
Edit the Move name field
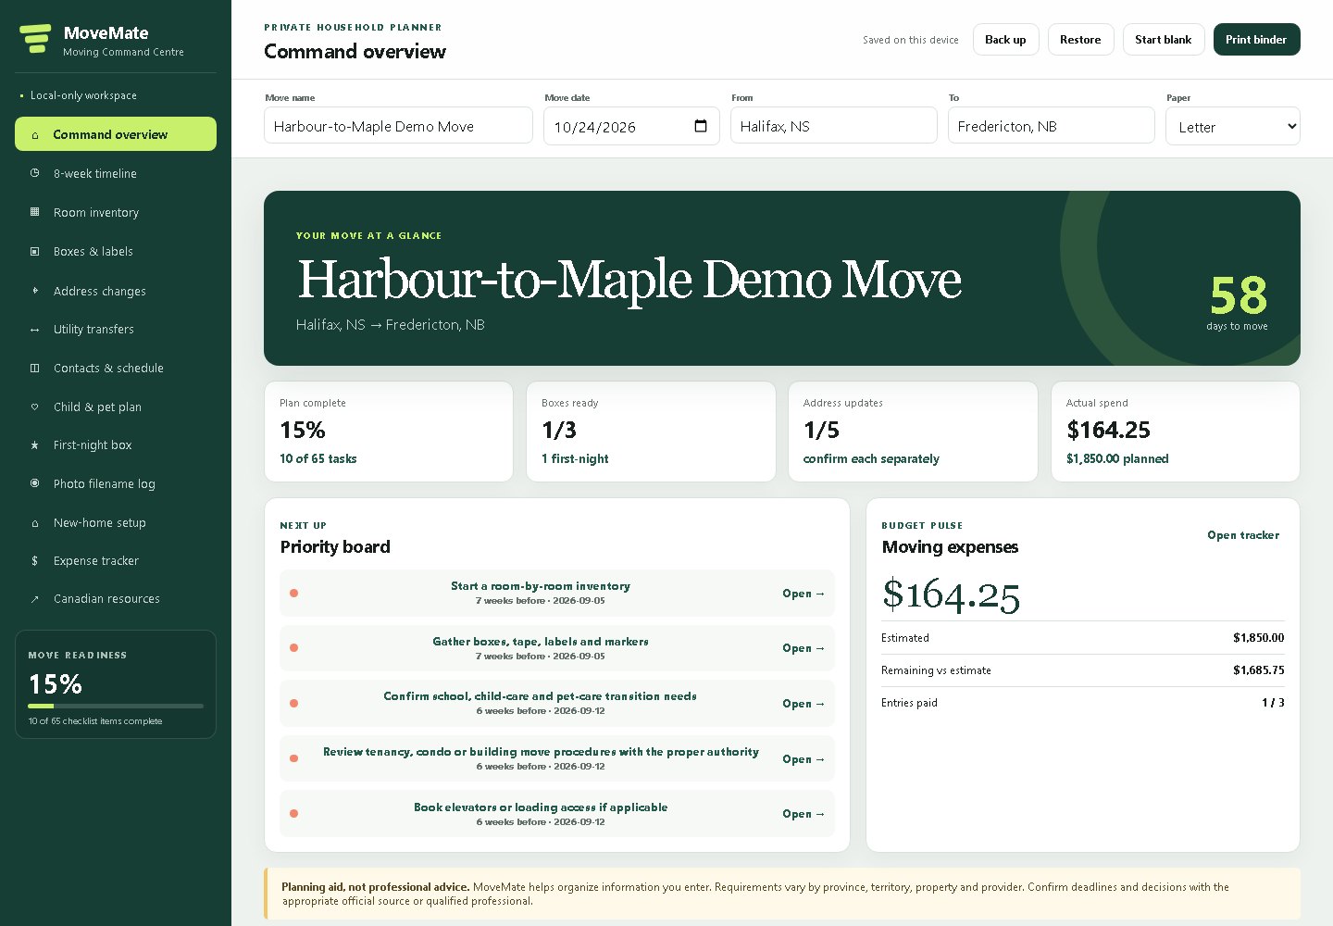click(398, 126)
